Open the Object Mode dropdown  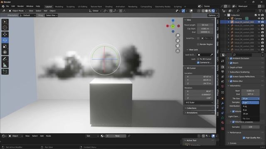point(17,11)
